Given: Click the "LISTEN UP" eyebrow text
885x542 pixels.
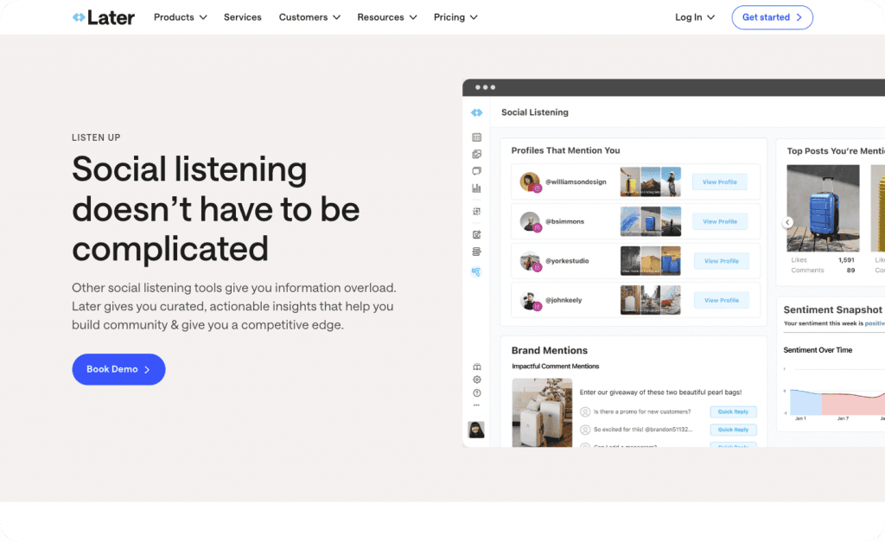Looking at the screenshot, I should 96,137.
